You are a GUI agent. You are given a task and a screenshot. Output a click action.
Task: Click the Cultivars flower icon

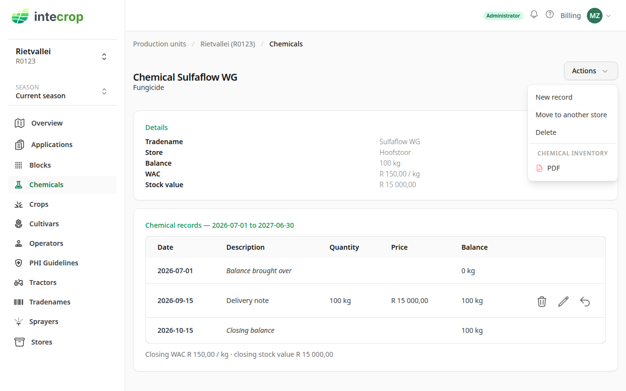19,224
